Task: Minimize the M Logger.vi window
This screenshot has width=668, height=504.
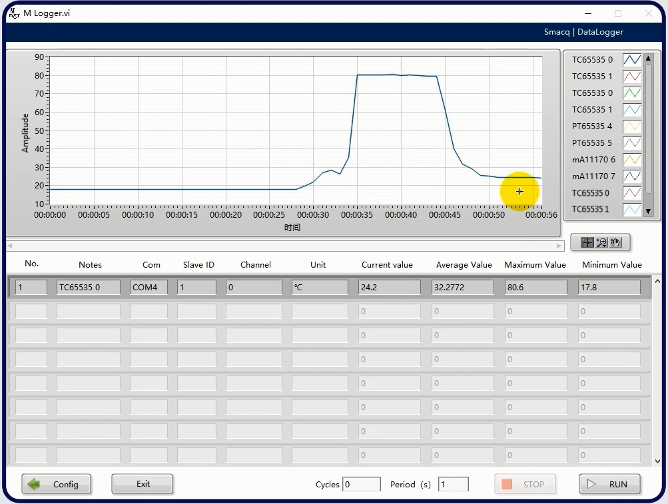Action: tap(588, 13)
